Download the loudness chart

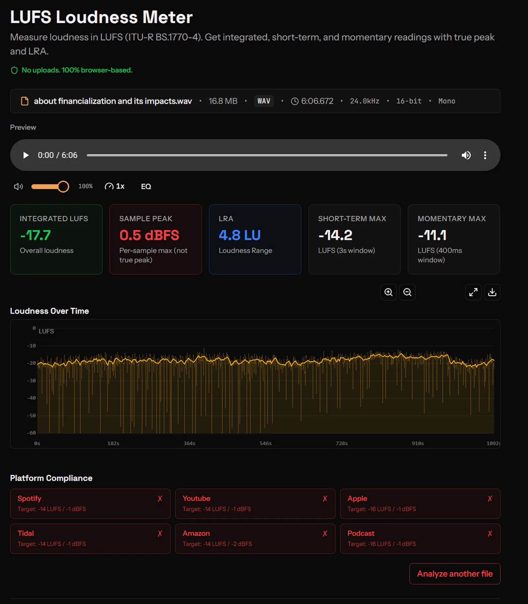pyautogui.click(x=492, y=292)
